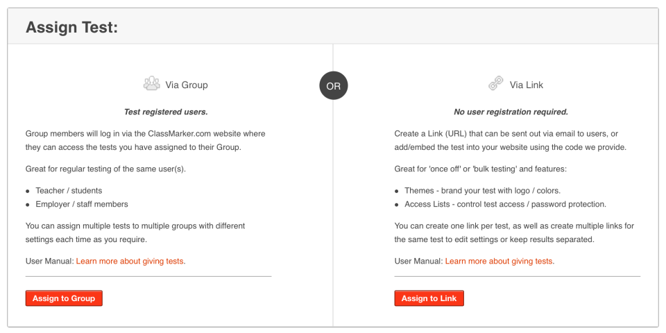Click the Via Group title text

coord(186,85)
